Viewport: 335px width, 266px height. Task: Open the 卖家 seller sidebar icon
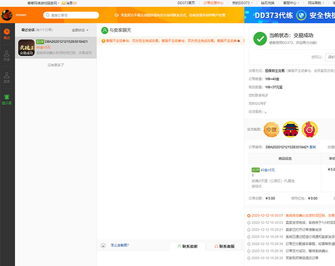7,77
